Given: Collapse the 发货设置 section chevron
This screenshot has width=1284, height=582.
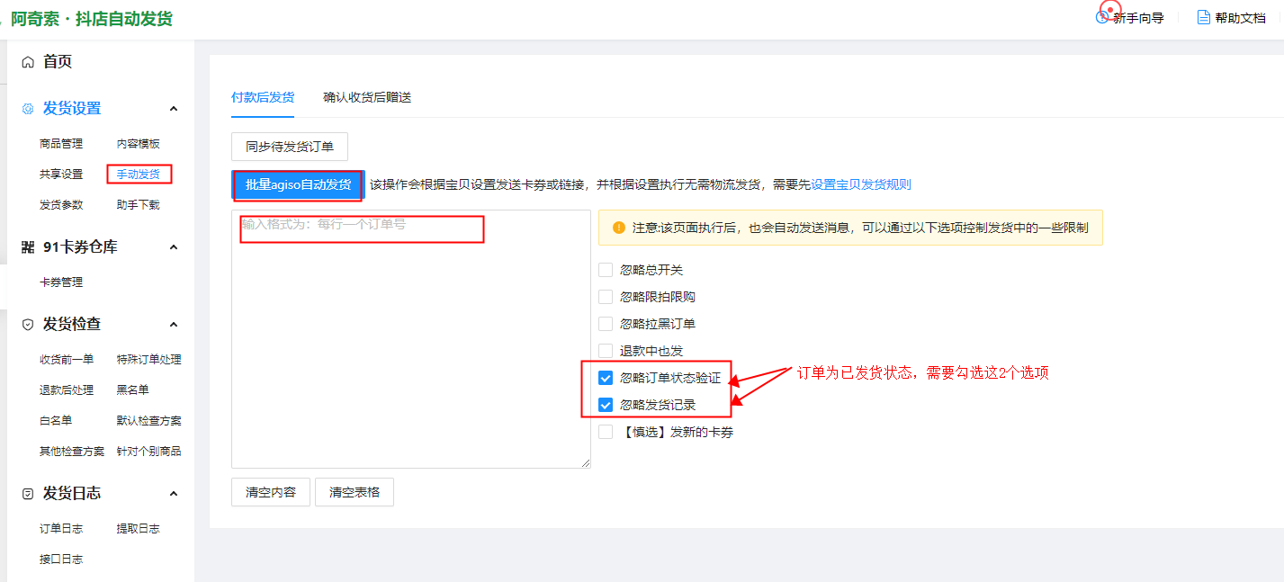Looking at the screenshot, I should click(x=174, y=109).
